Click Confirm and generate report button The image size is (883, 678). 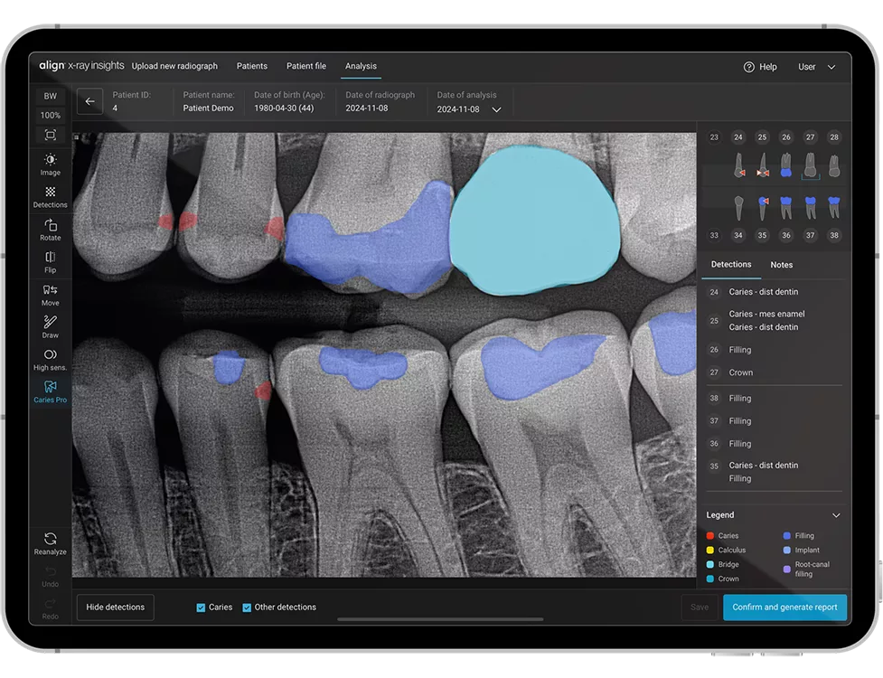[x=784, y=607]
